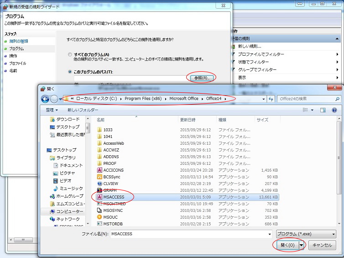Open the プログラム (*.exe) file type dropdown
The image size is (344, 258).
pos(306,234)
